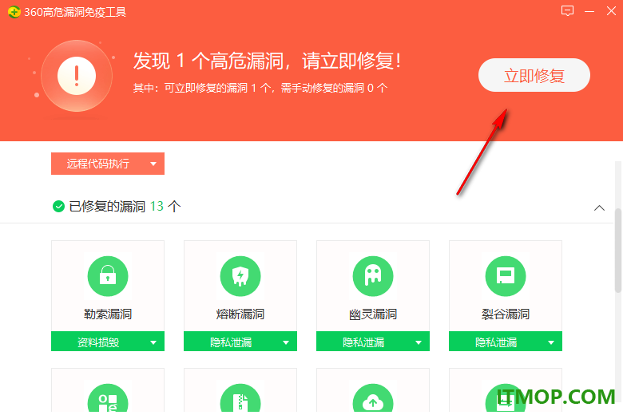Click the 勒索漏洞 lock icon

point(108,276)
